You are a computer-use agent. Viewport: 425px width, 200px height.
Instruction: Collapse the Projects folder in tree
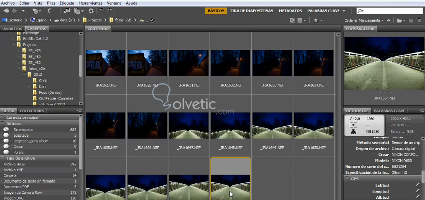13,45
